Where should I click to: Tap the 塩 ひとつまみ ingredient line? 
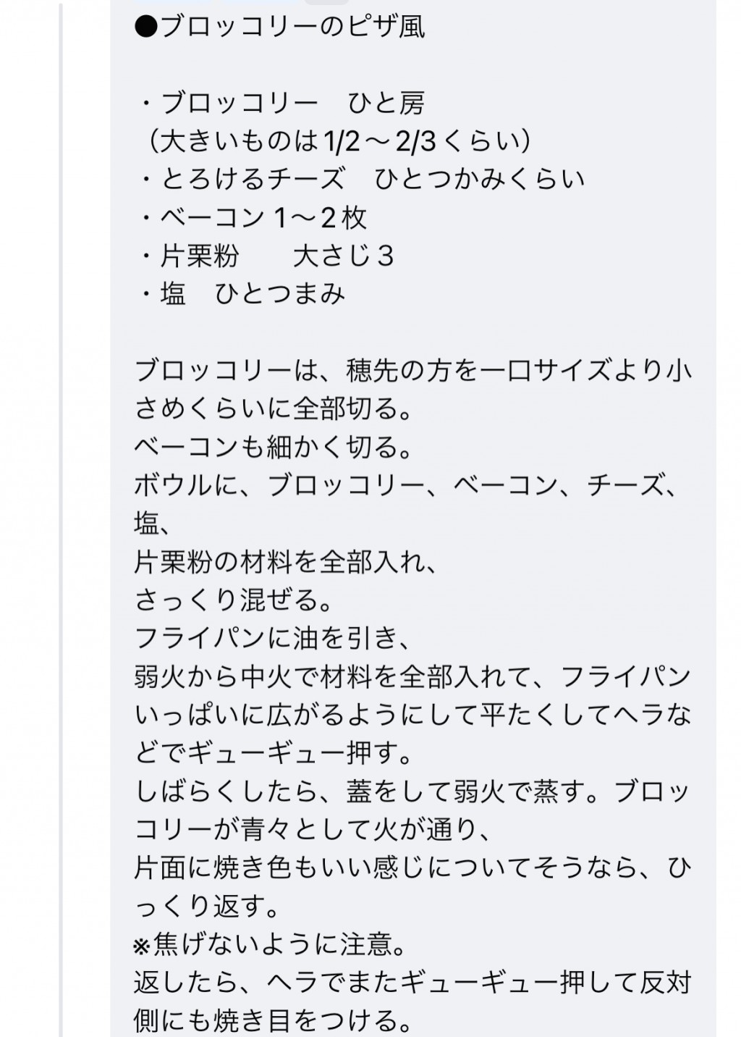click(242, 294)
